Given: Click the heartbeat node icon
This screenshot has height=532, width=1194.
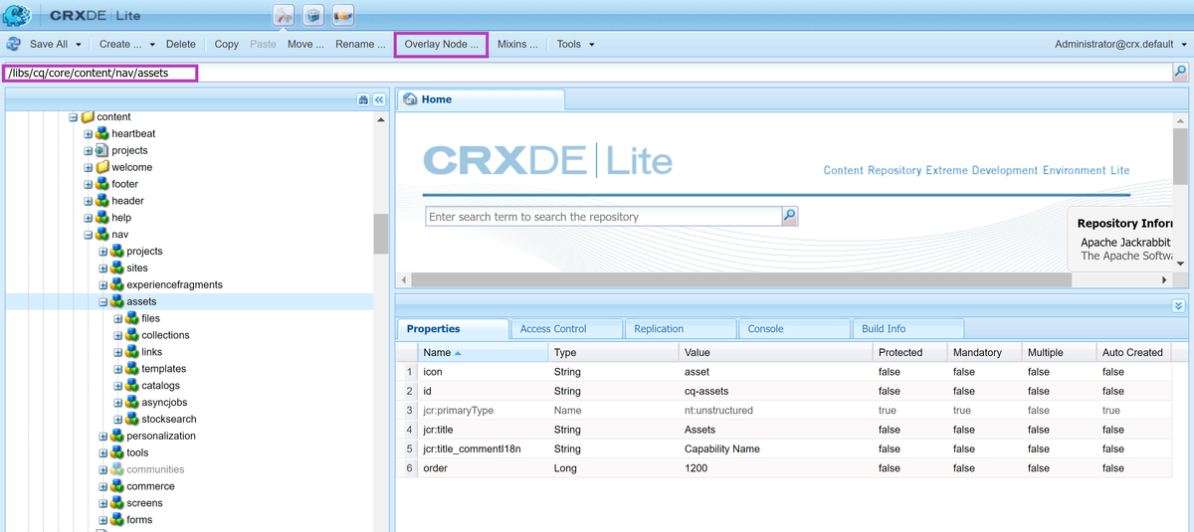Looking at the screenshot, I should (102, 133).
